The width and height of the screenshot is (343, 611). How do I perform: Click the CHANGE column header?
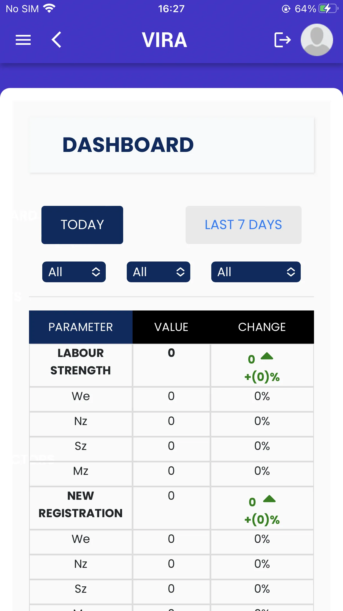(x=262, y=327)
